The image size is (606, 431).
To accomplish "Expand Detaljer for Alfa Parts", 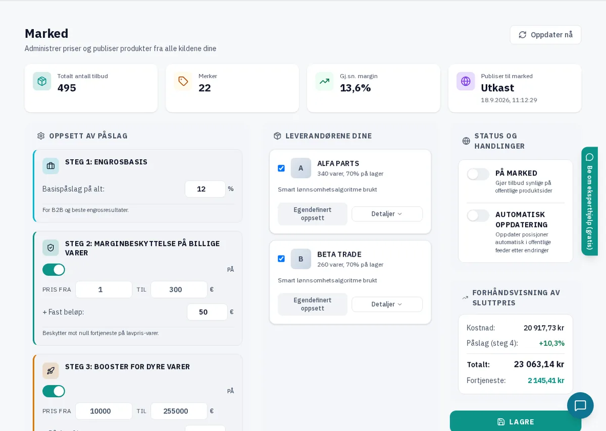I will click(x=387, y=214).
